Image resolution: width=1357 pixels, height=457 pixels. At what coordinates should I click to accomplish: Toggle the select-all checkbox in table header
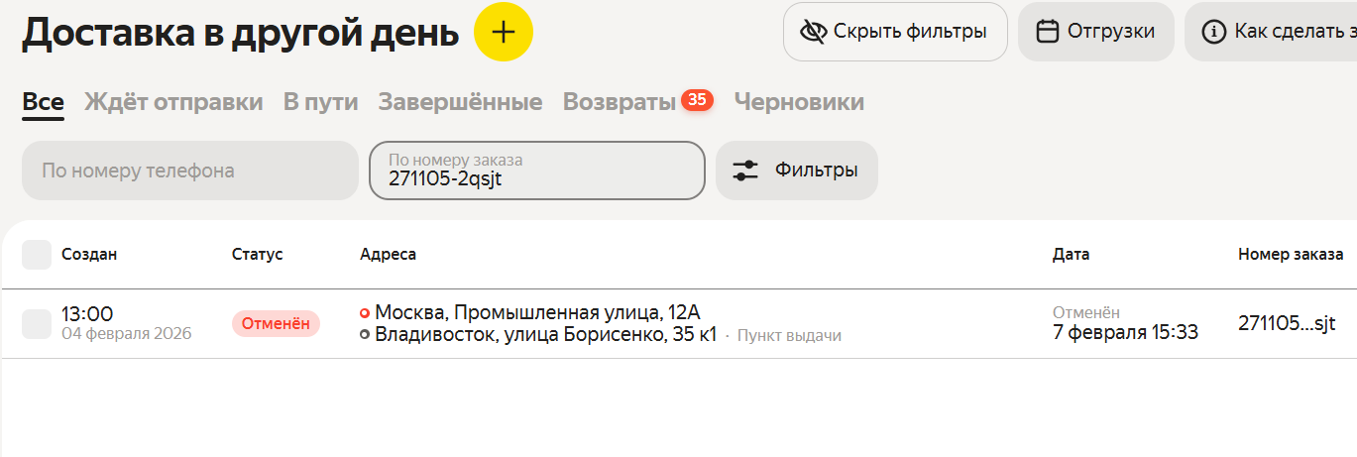click(37, 255)
